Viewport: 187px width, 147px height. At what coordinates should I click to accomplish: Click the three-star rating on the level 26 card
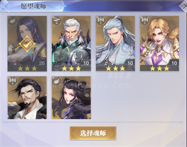click(27, 68)
